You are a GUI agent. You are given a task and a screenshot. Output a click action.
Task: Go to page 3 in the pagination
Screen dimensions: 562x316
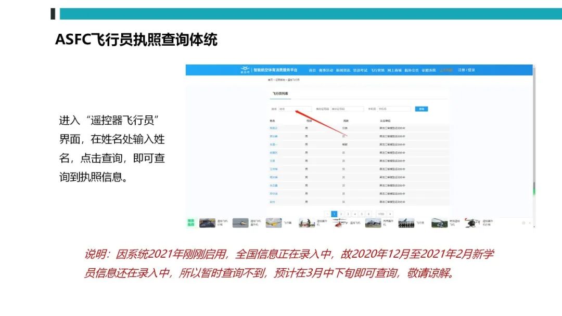[x=348, y=214]
